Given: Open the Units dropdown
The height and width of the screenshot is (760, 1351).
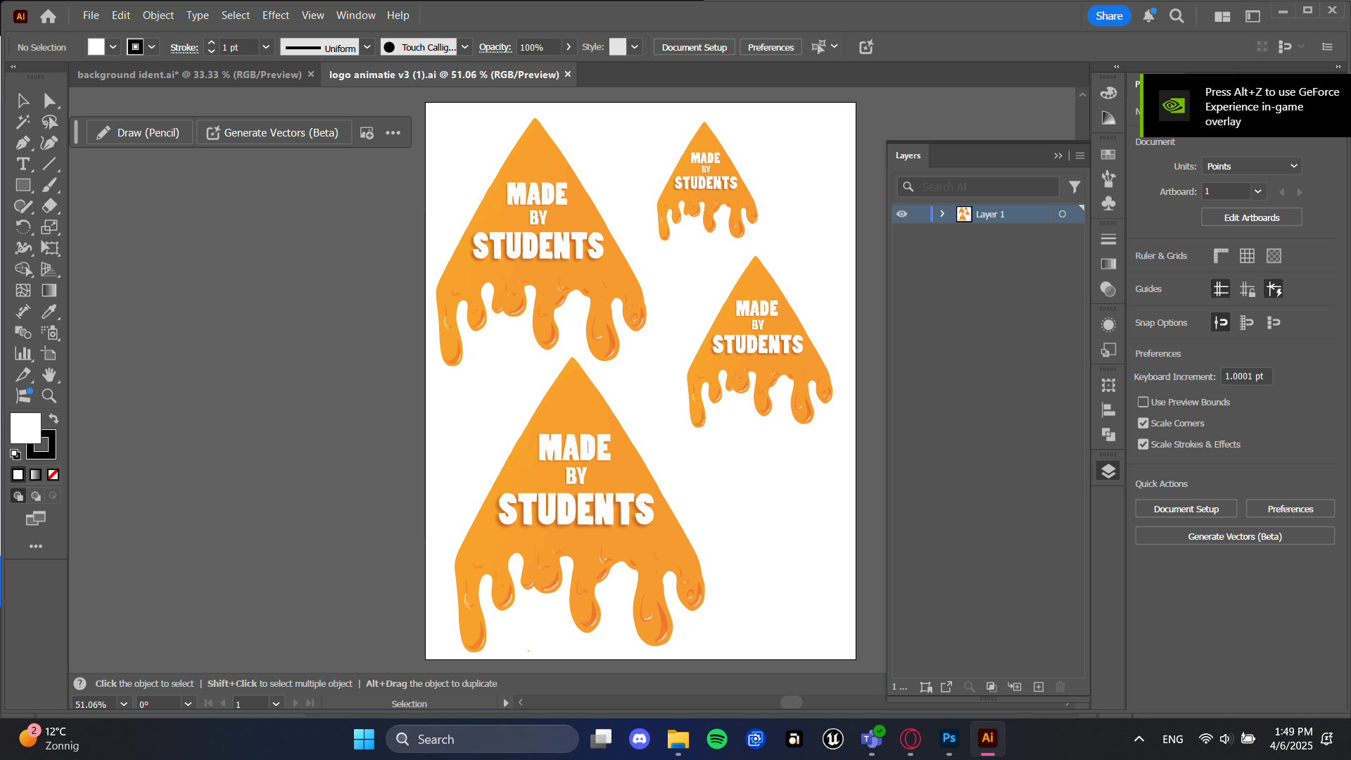Looking at the screenshot, I should (x=1251, y=166).
